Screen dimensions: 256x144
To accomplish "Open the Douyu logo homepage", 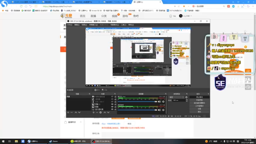I will click(66, 16).
